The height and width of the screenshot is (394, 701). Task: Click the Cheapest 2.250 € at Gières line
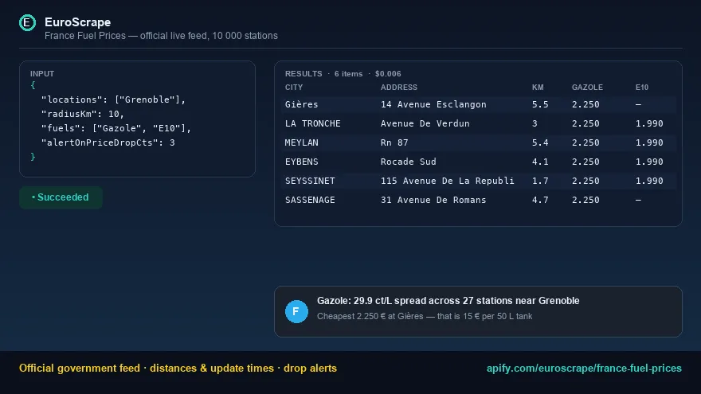click(425, 316)
